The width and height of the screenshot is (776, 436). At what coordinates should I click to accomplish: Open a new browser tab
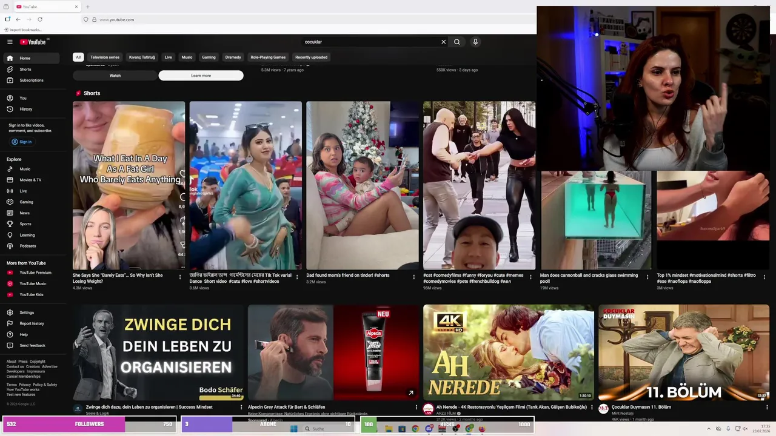[87, 7]
